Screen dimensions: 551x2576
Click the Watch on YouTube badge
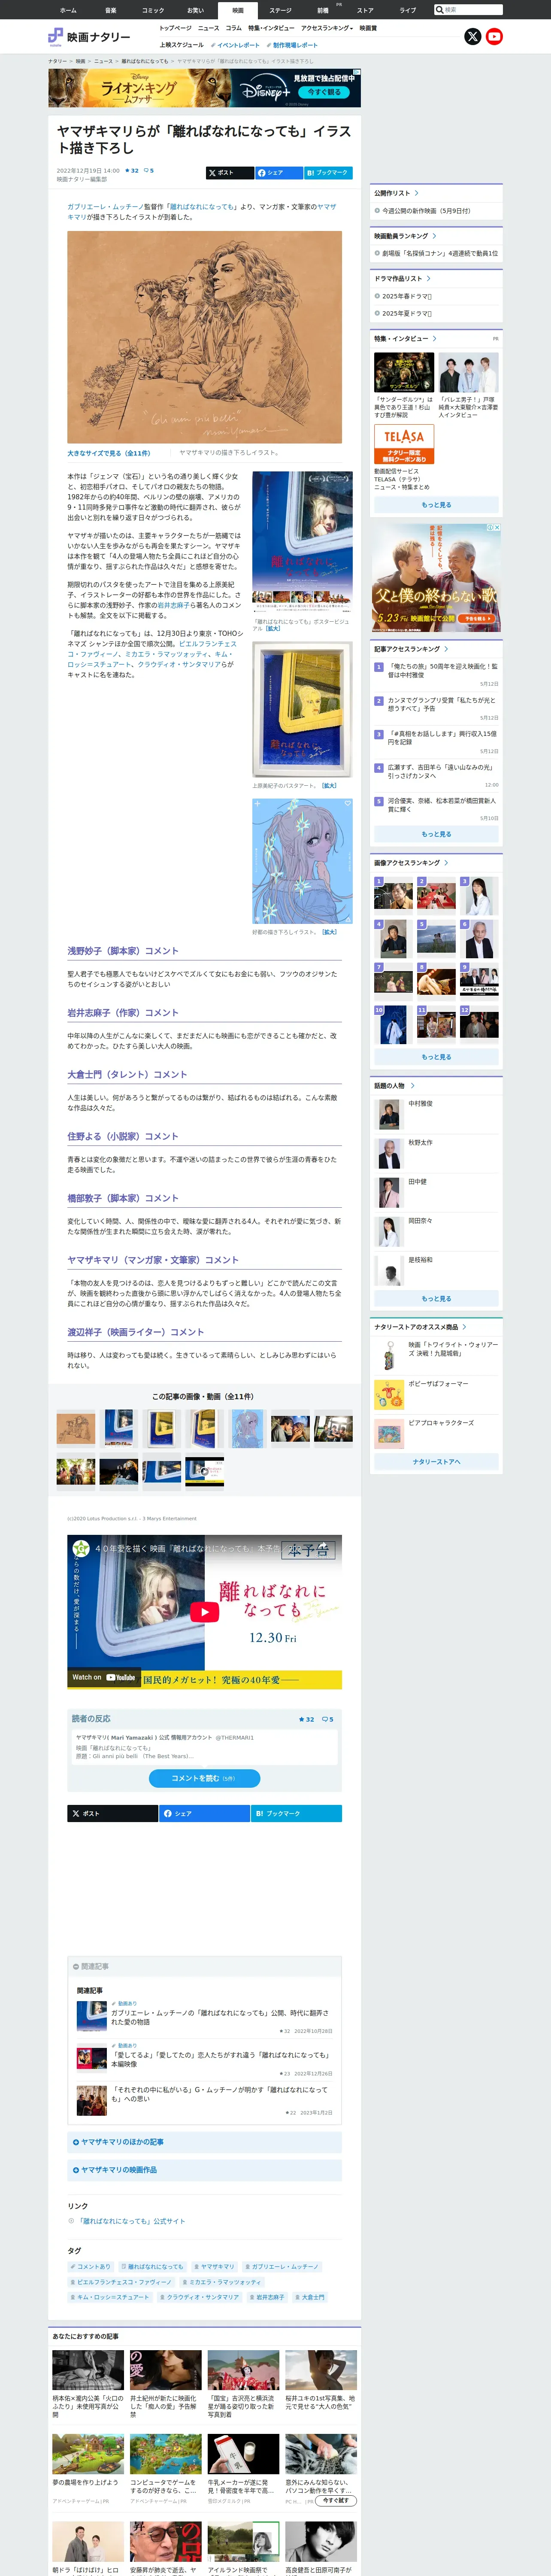(103, 1677)
